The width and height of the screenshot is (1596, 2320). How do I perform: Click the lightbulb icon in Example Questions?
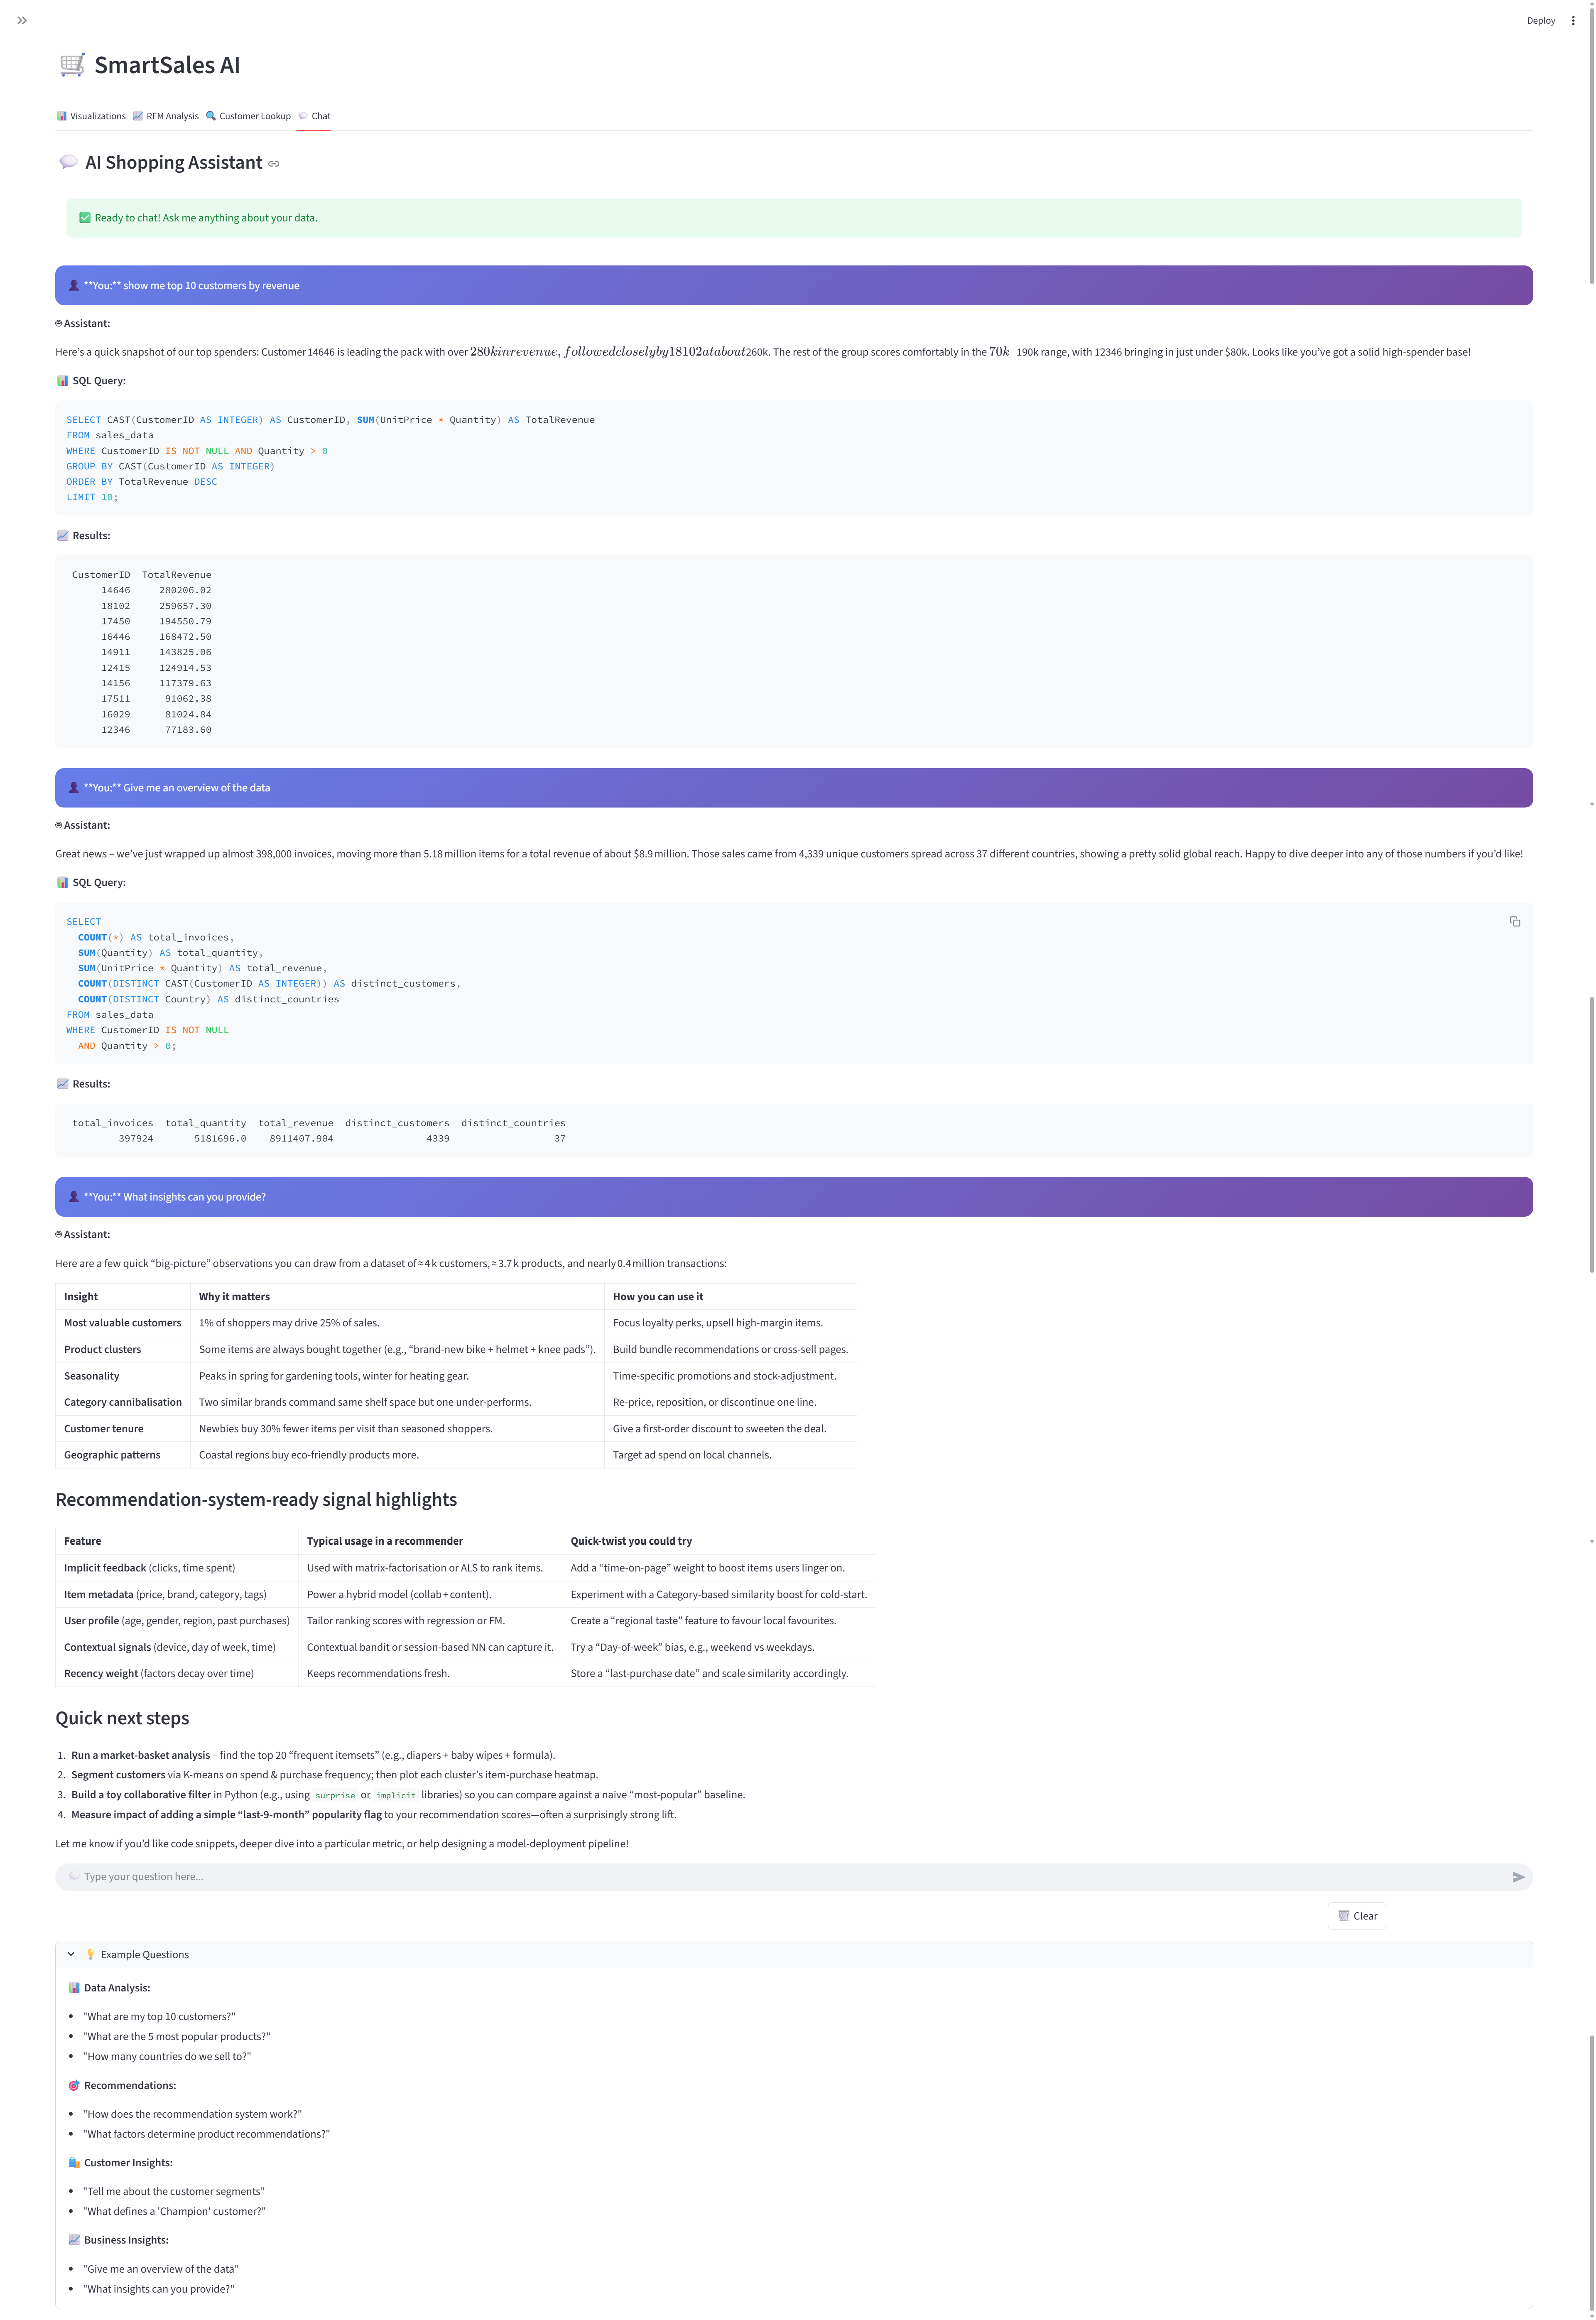90,1954
